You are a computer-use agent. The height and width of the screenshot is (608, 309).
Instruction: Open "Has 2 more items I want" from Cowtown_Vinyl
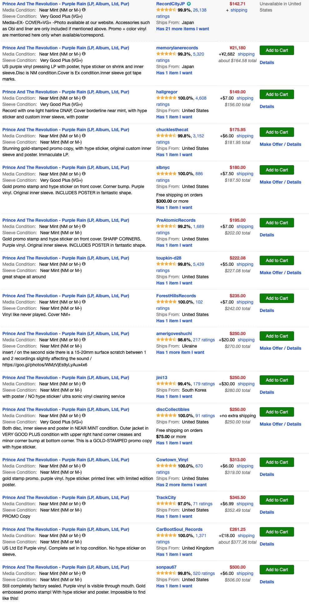click(x=181, y=485)
